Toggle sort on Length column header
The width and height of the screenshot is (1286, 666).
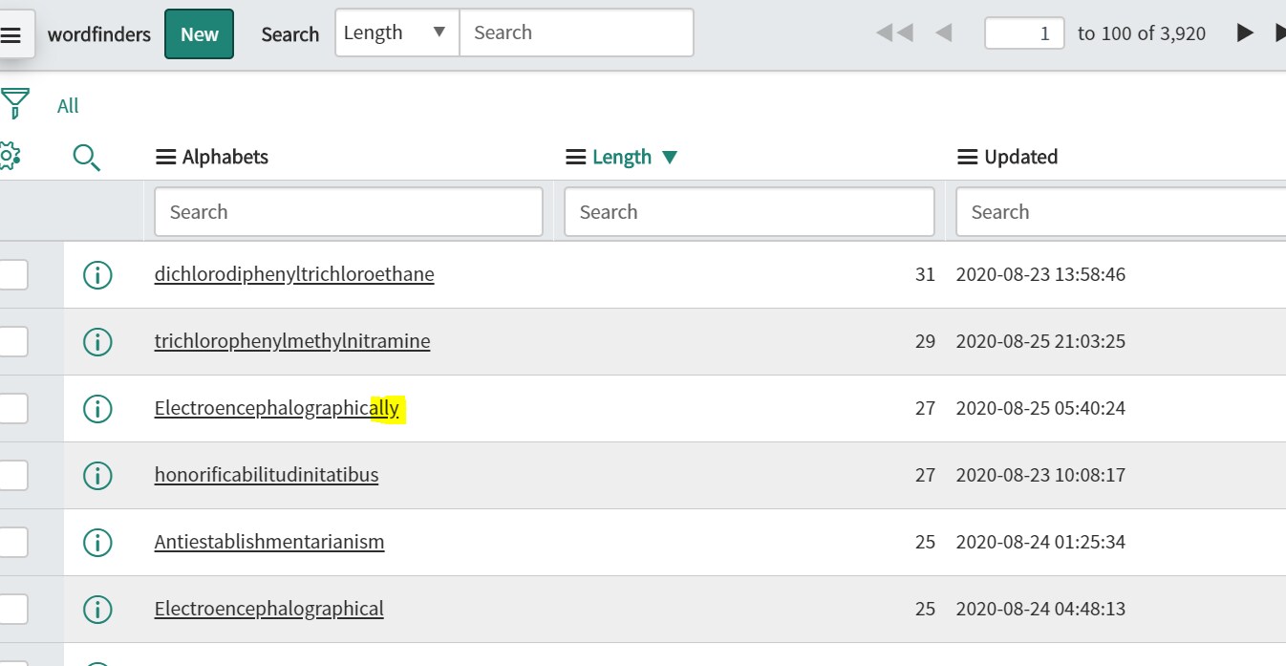point(622,157)
